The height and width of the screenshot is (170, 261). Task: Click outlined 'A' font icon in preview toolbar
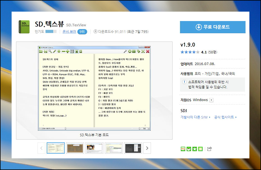81,51
